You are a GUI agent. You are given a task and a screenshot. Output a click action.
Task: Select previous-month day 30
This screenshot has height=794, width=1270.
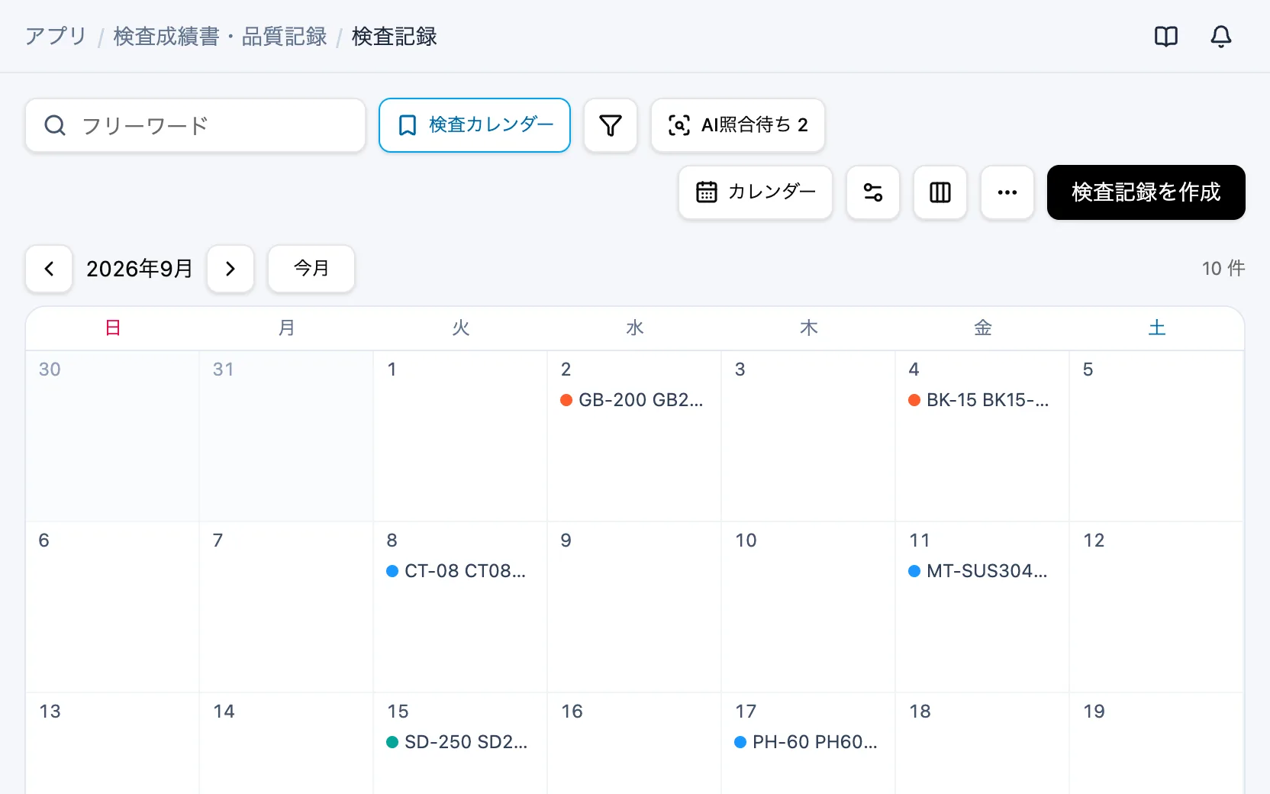coord(112,436)
